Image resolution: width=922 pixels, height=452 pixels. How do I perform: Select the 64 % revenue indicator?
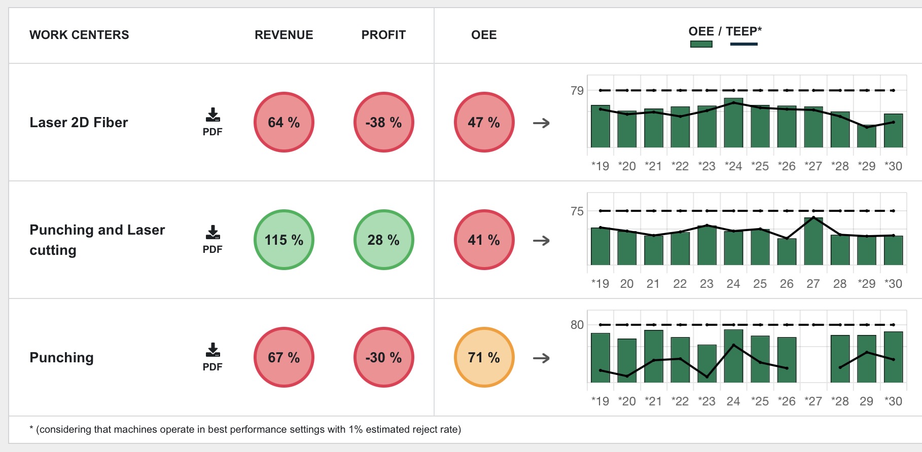283,122
